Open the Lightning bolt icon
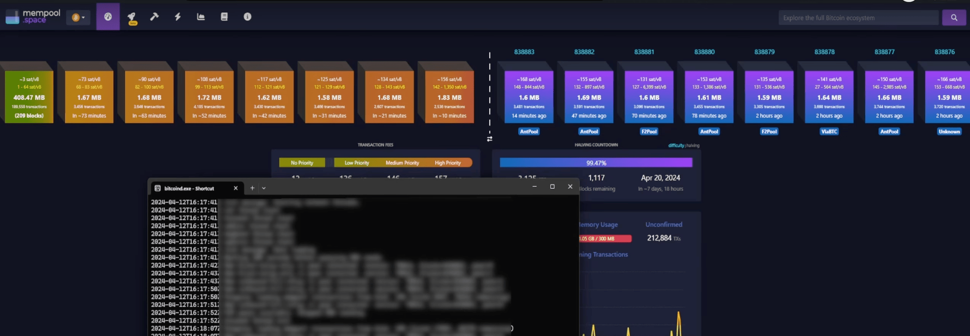 coord(178,17)
